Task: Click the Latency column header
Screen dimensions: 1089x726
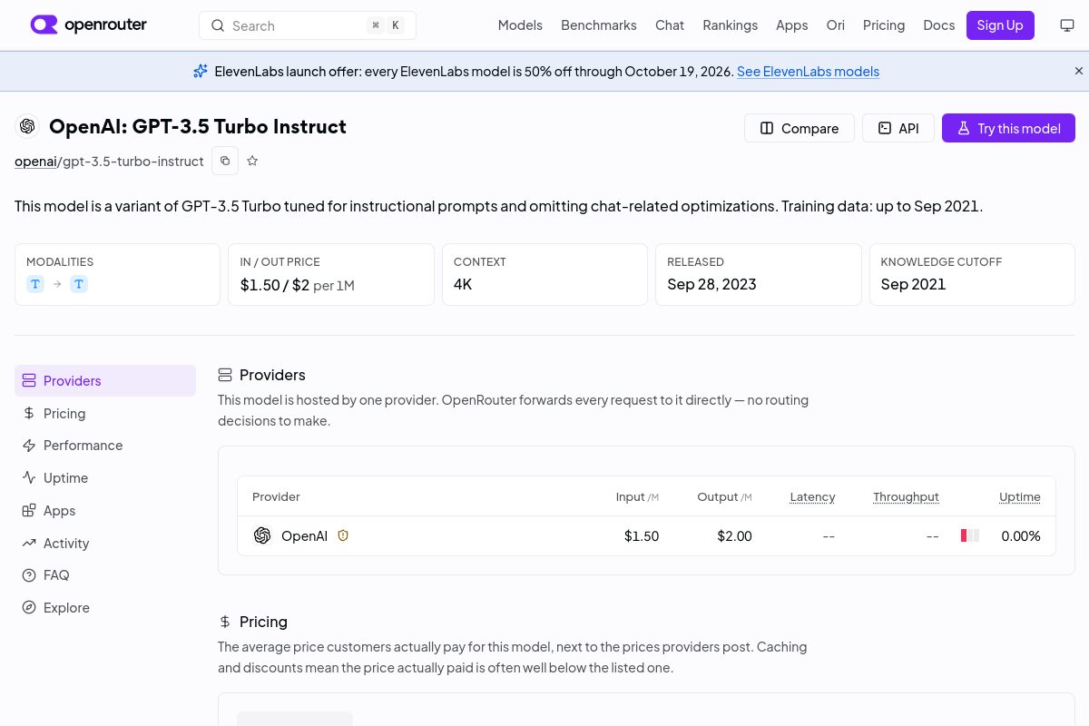Action: (x=812, y=496)
